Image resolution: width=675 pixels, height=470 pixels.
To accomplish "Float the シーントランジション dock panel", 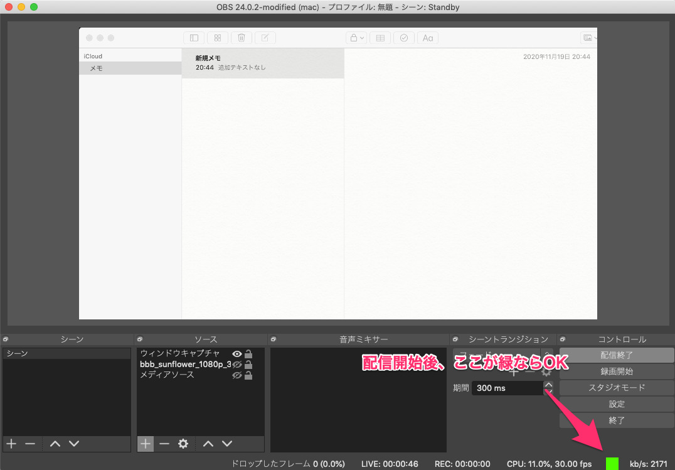I will (x=455, y=339).
